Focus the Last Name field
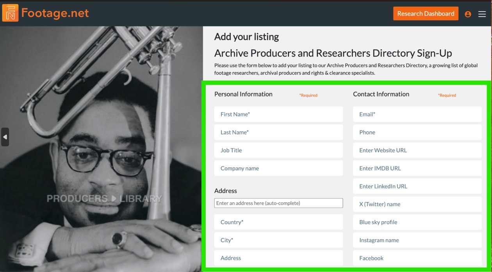The width and height of the screenshot is (492, 272). tap(278, 132)
